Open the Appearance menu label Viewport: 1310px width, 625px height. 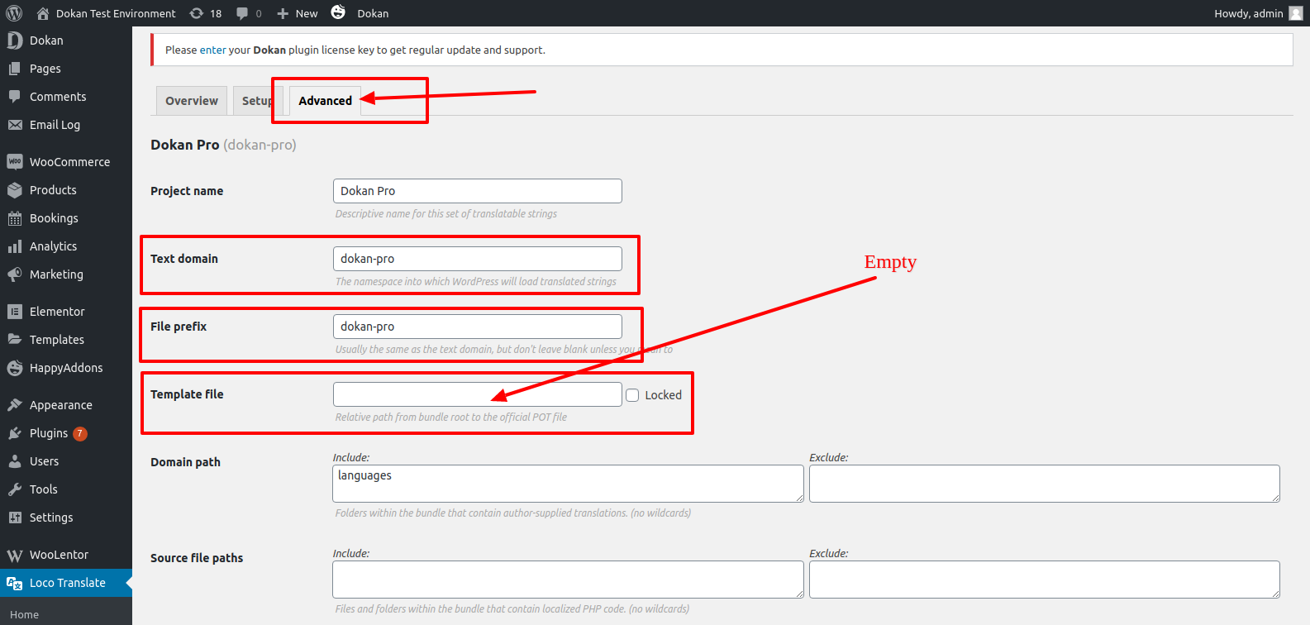tap(61, 405)
